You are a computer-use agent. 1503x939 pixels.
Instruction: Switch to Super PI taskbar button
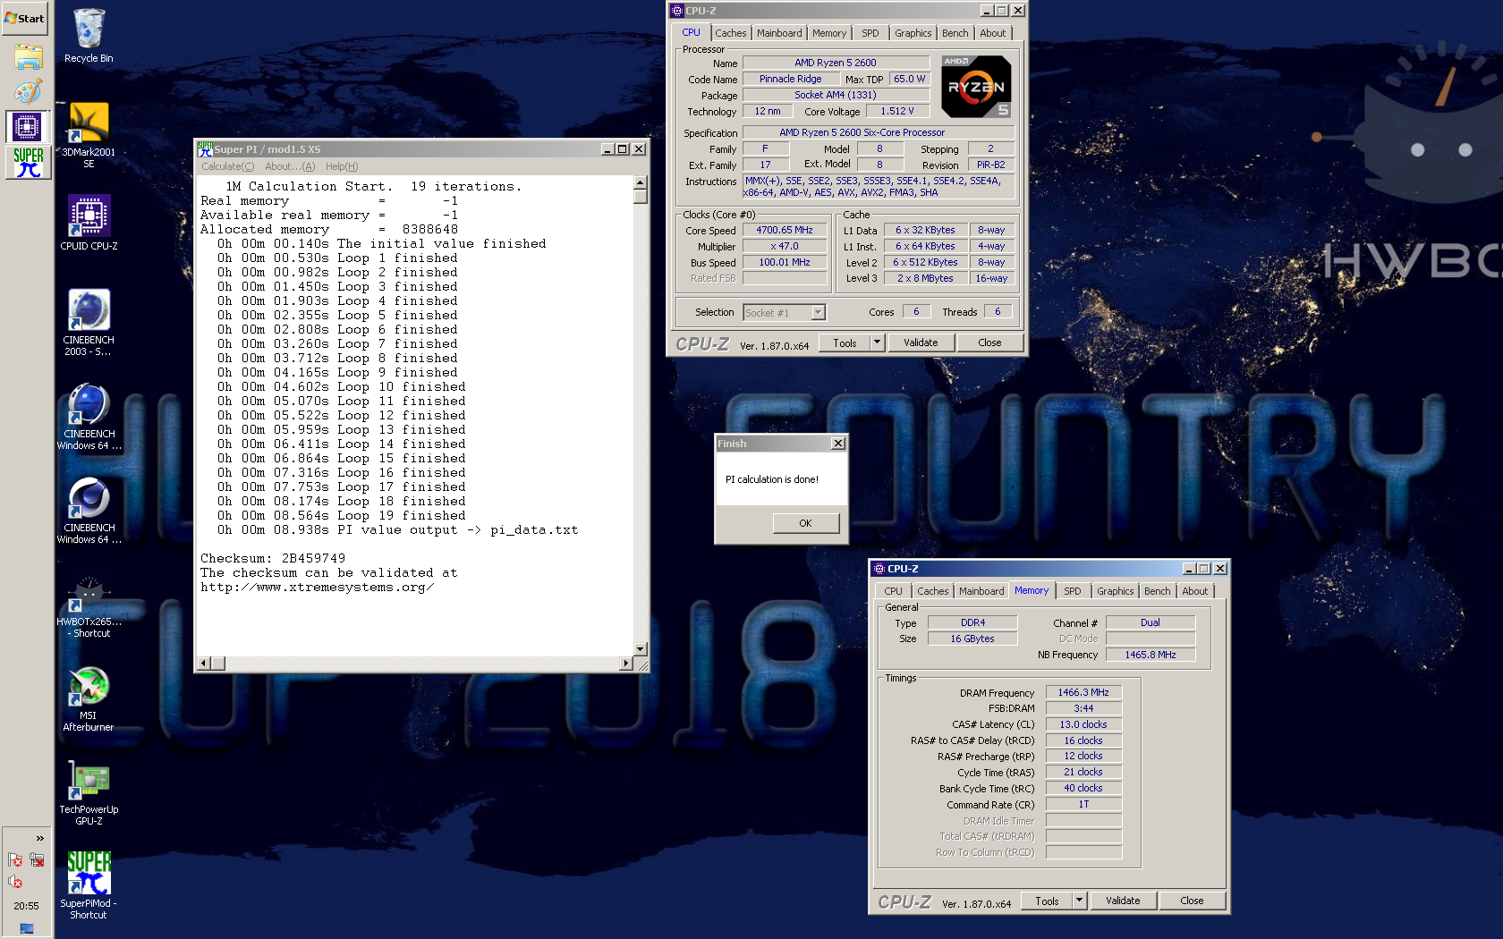[27, 162]
